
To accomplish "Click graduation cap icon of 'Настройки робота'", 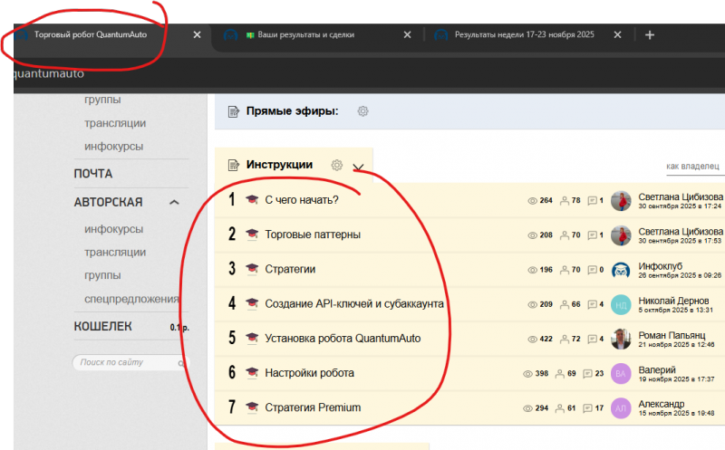I will point(252,373).
